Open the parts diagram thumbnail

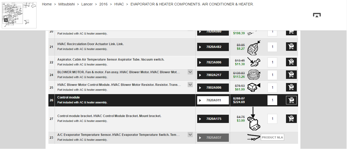coord(19,15)
